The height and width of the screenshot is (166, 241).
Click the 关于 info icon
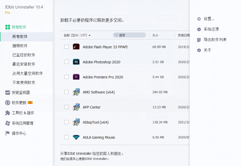coord(199,50)
